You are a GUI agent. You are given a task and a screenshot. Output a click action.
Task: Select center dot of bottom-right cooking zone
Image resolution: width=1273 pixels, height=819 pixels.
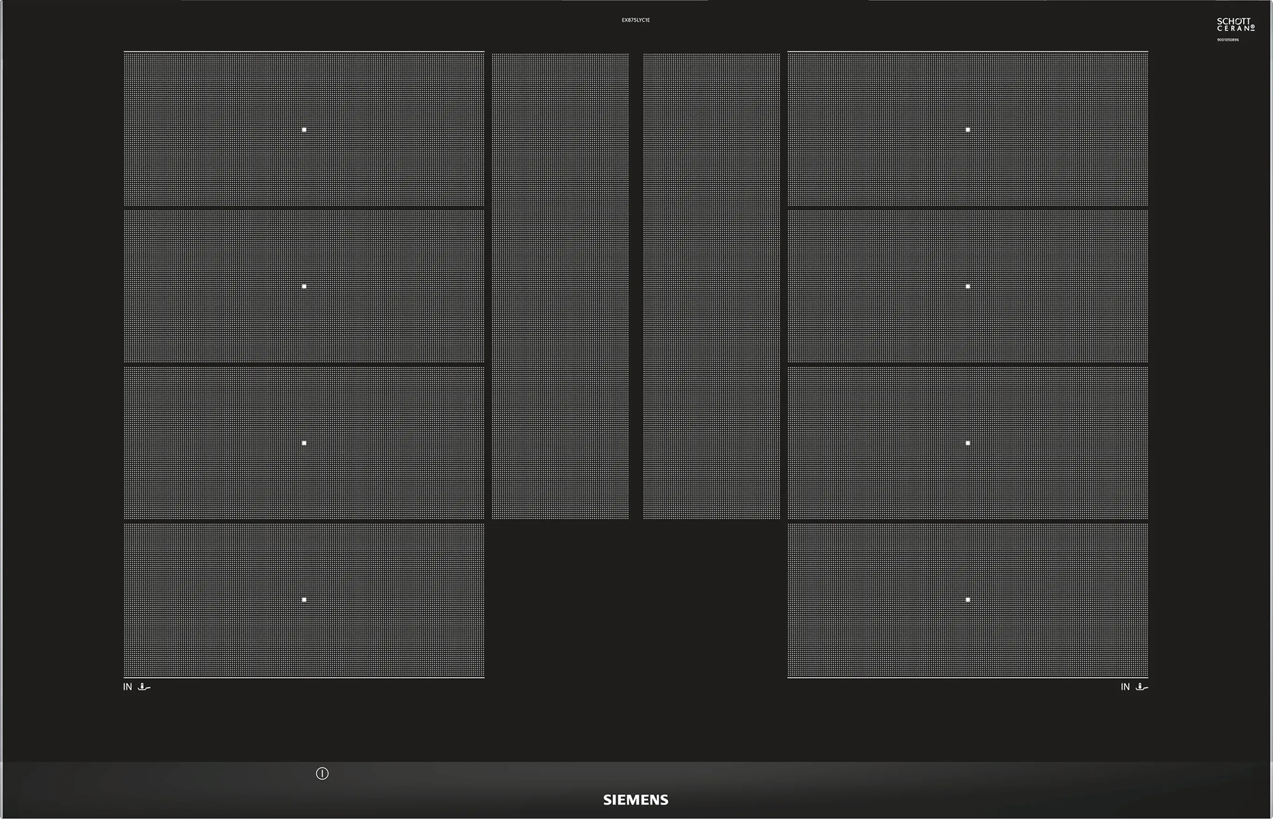(967, 600)
